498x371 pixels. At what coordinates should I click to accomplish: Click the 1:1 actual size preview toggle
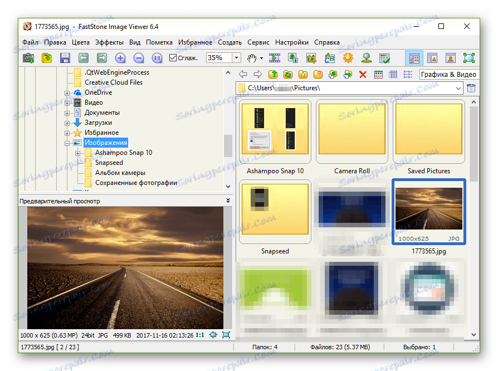199,335
